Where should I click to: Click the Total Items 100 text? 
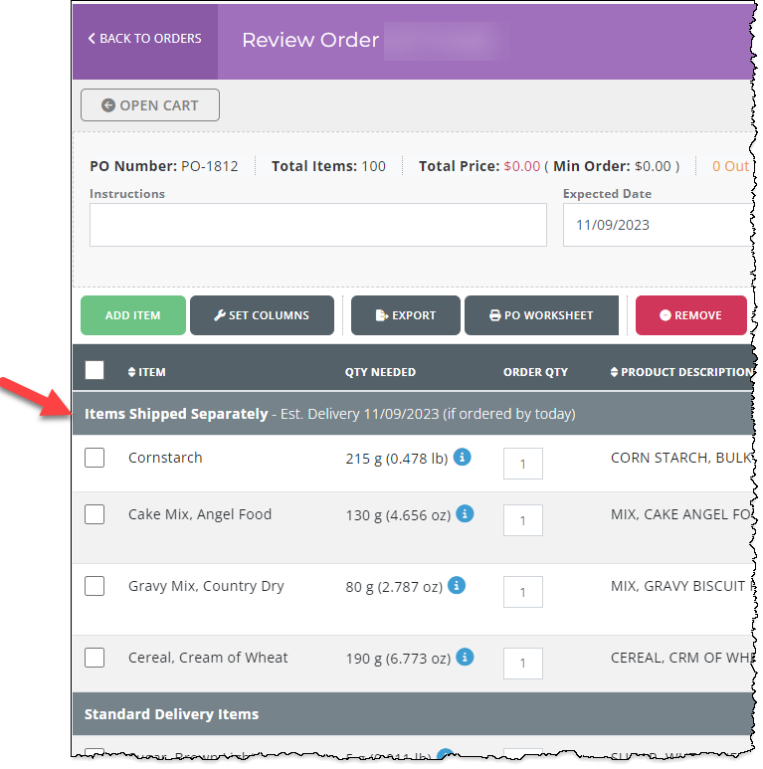point(328,166)
